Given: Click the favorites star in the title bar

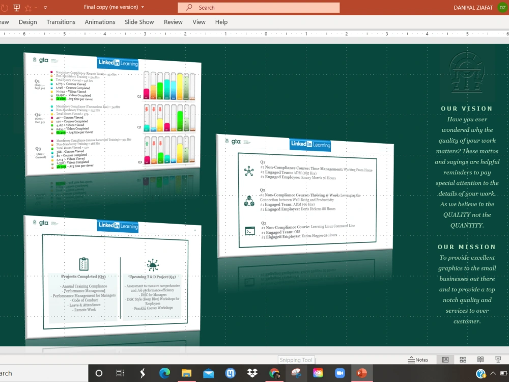Looking at the screenshot, I should tap(28, 7).
